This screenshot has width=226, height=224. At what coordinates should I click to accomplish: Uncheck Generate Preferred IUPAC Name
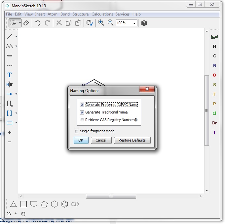82,105
